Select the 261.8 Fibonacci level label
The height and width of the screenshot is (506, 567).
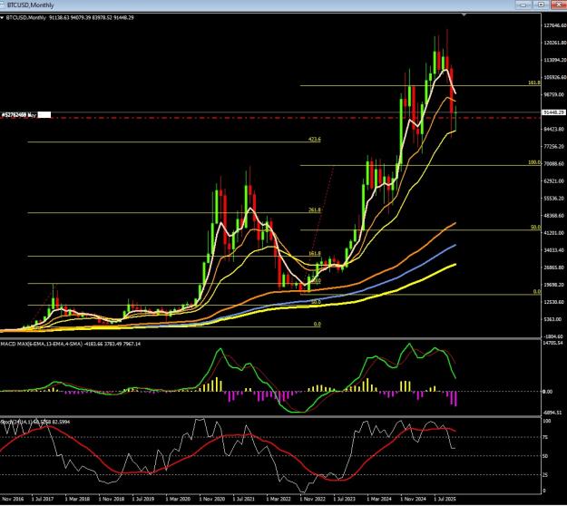[314, 209]
